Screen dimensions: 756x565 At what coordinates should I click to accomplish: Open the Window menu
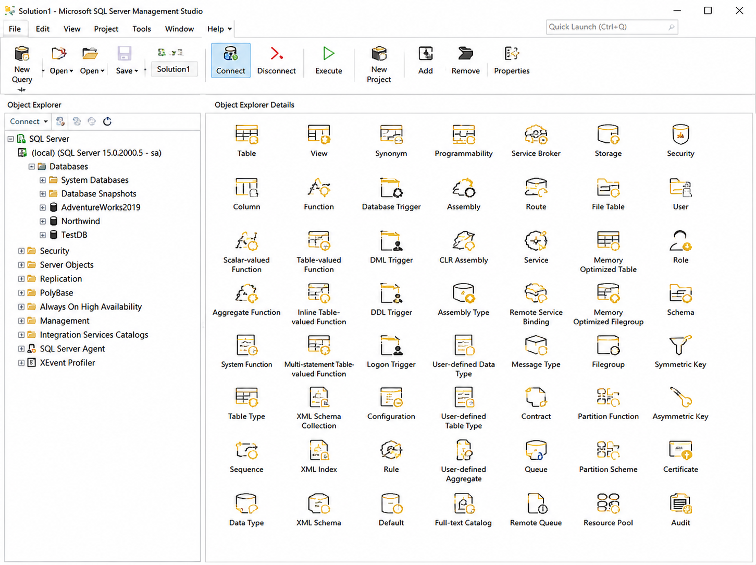coord(179,29)
